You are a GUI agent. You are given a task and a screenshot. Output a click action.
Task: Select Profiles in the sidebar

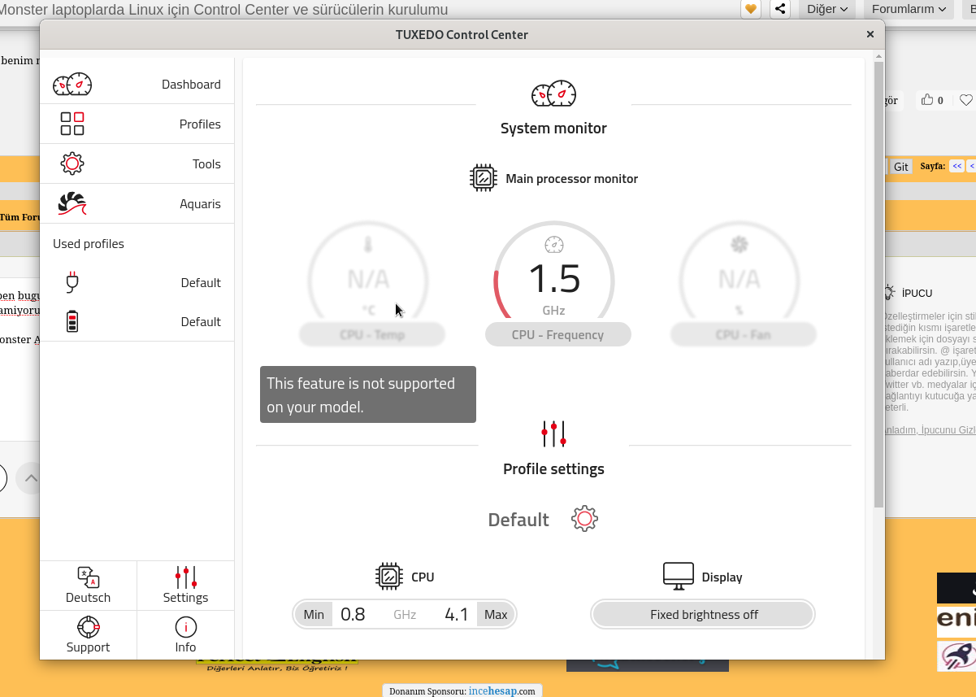click(x=137, y=124)
